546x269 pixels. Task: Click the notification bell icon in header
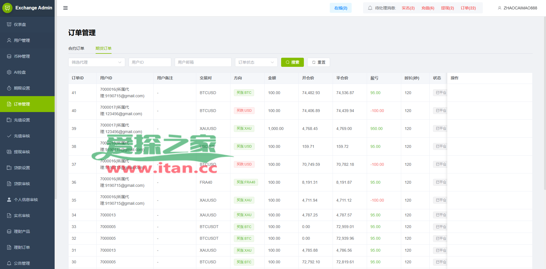click(370, 8)
